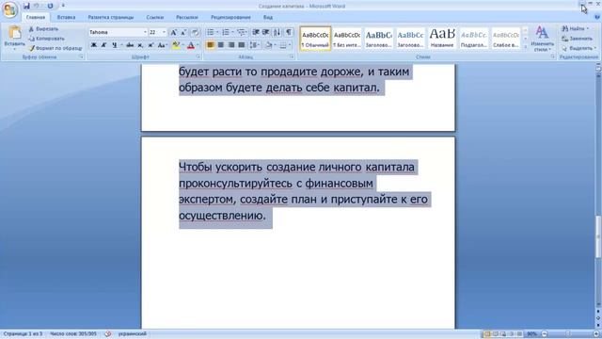The width and height of the screenshot is (602, 339).
Task: Toggle justify alignment
Action: tap(242, 45)
